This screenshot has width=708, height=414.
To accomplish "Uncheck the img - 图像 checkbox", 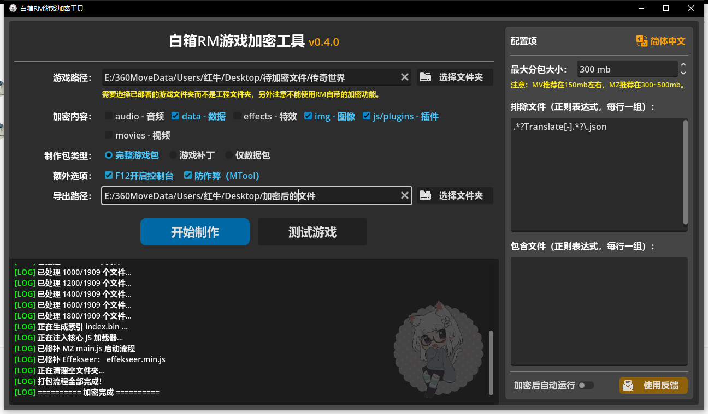I will pyautogui.click(x=308, y=116).
